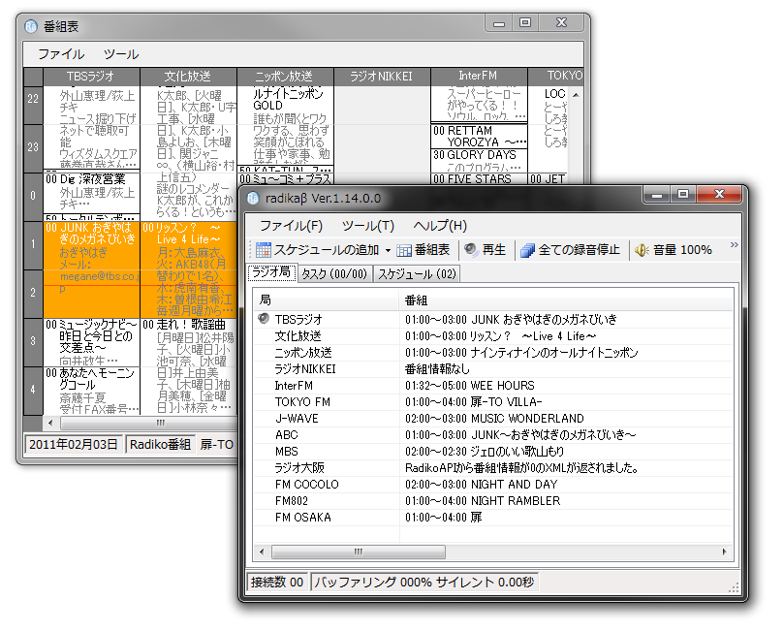This screenshot has height=631, width=784.
Task: Click 文化放送 column header in 番組表
Action: pos(188,77)
